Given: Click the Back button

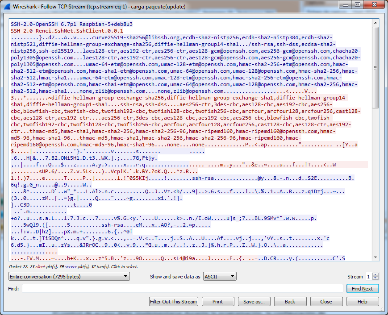Looking at the screenshot, I should (x=290, y=302).
